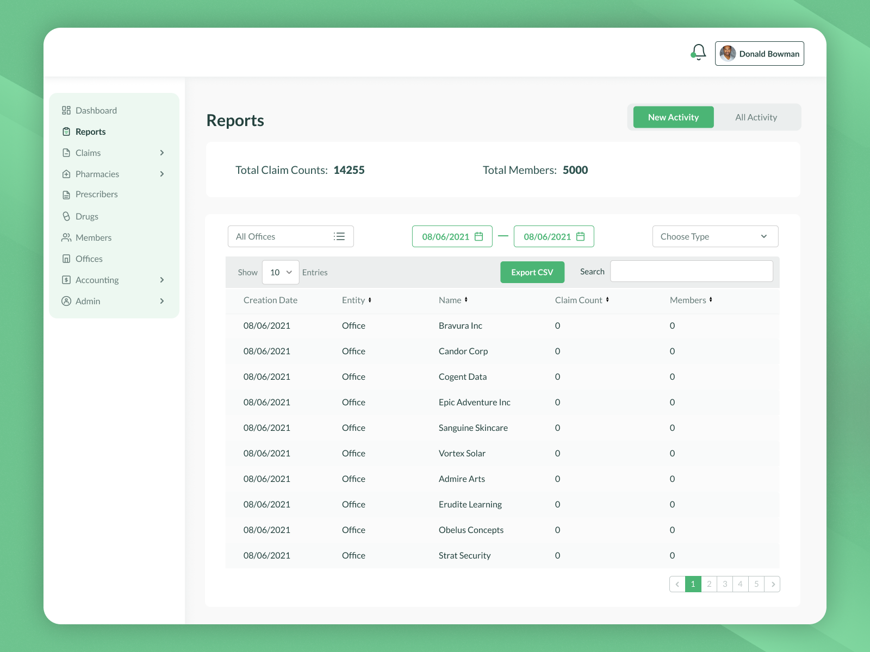Click the previous page arrow
870x652 pixels.
[x=678, y=584]
